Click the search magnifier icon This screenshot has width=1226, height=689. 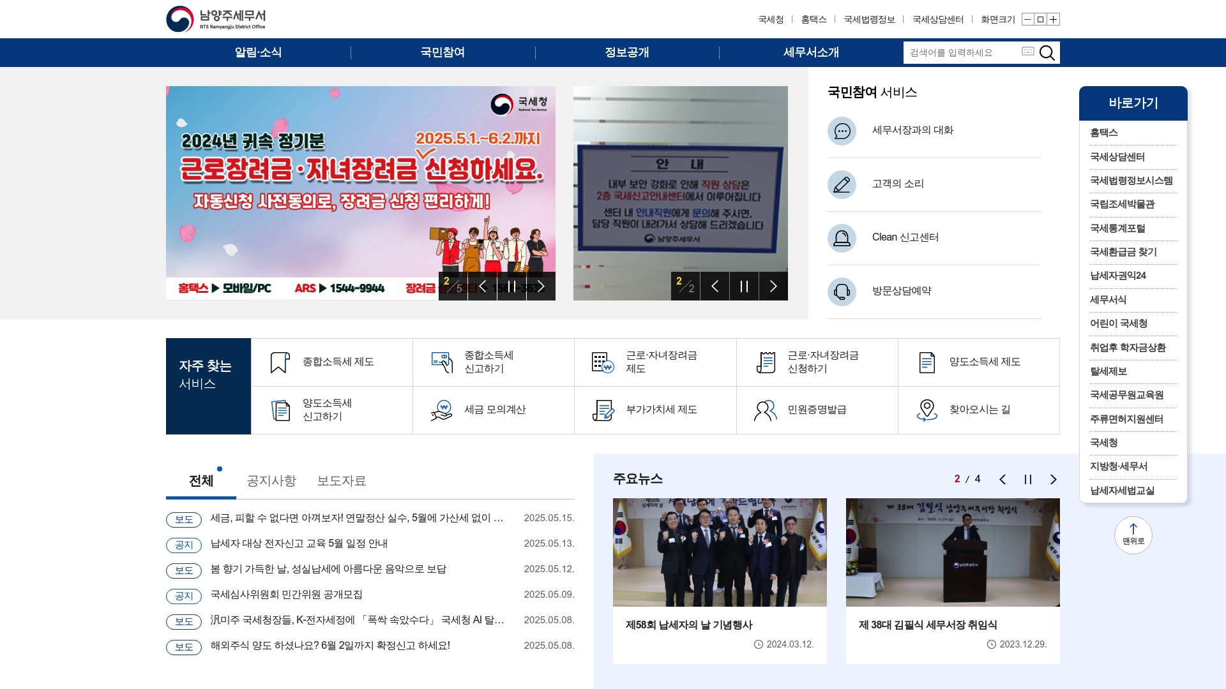pos(1047,52)
